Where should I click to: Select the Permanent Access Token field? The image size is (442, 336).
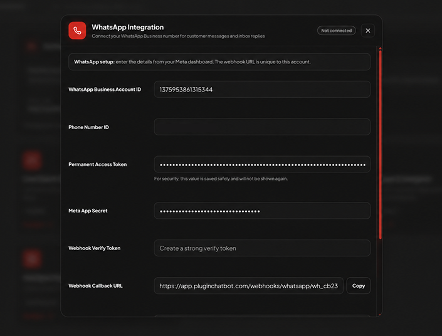point(262,164)
